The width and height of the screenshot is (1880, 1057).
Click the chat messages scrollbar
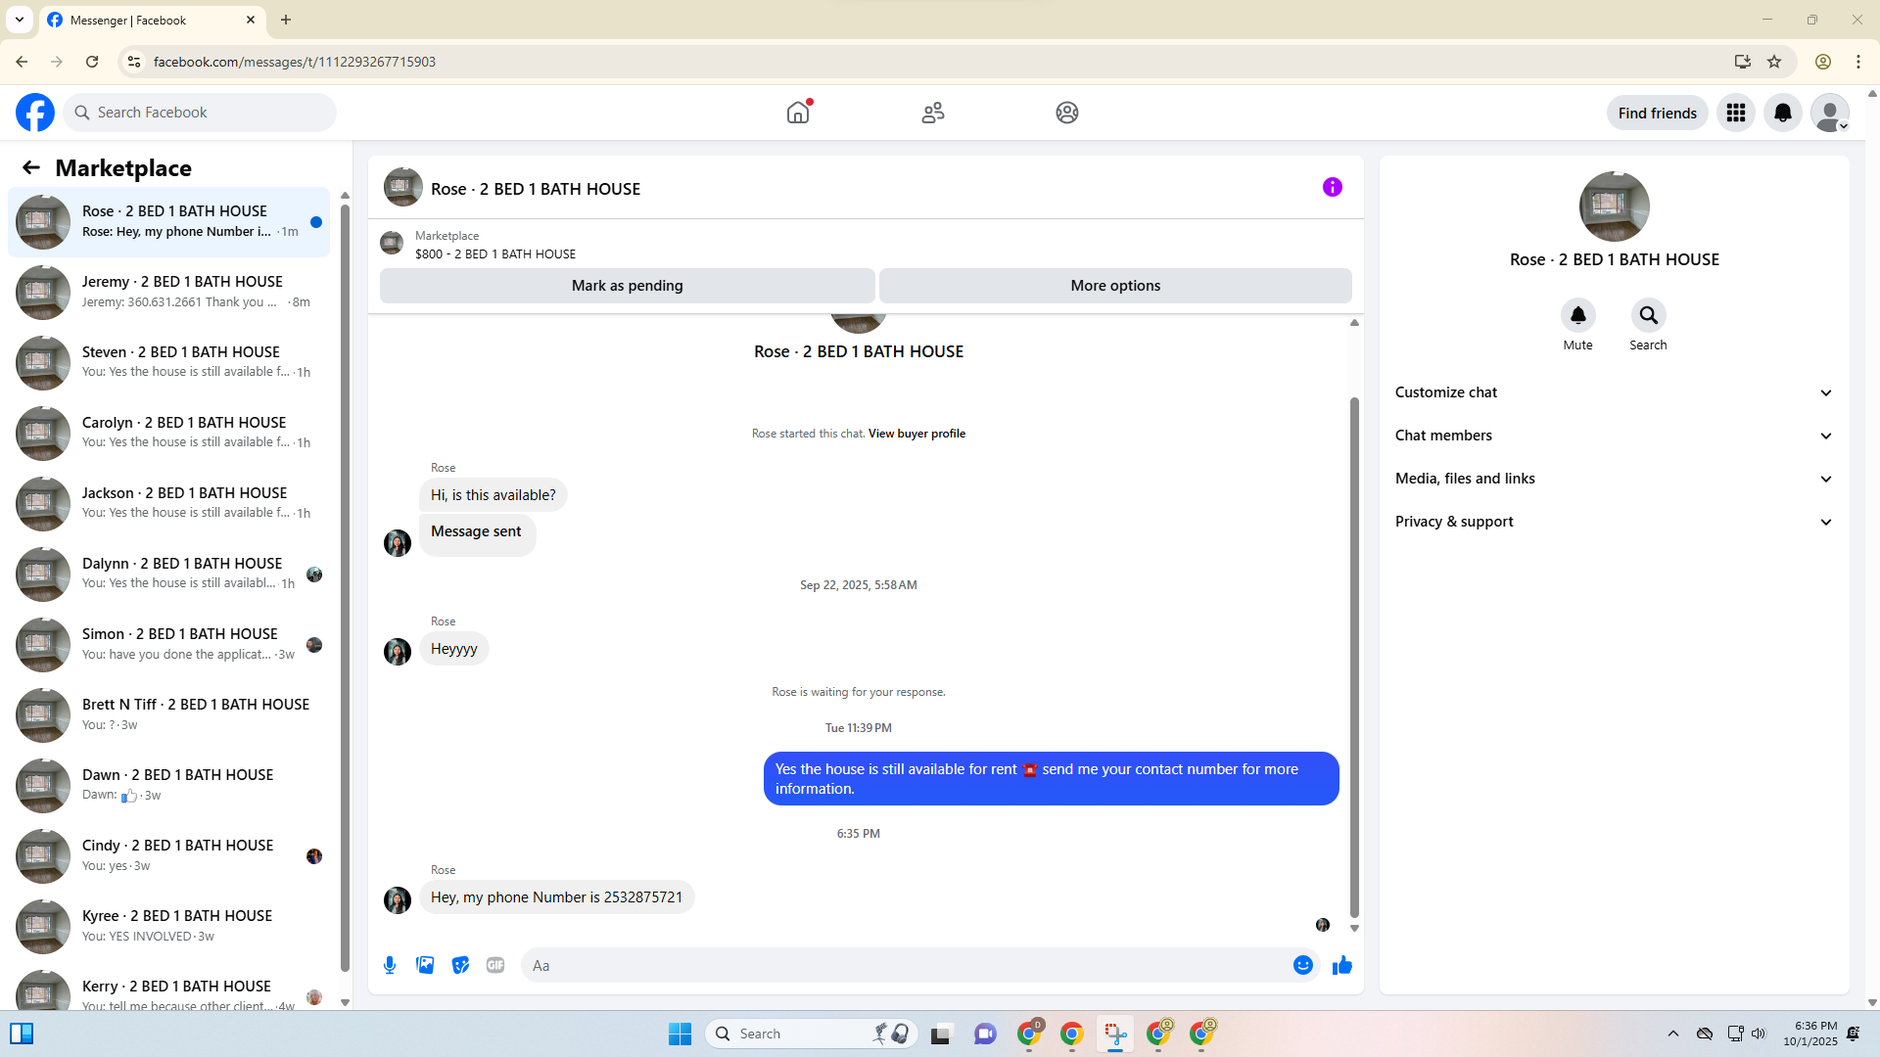click(x=1354, y=656)
